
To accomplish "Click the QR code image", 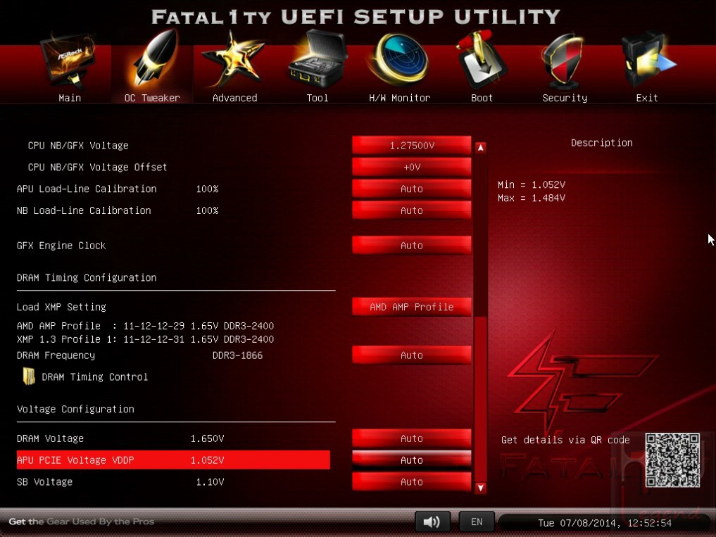I will pyautogui.click(x=672, y=460).
